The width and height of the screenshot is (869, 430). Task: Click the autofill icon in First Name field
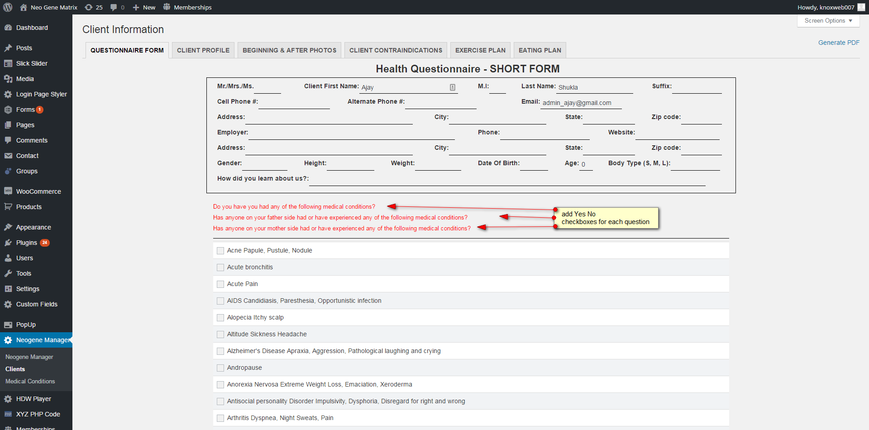452,87
